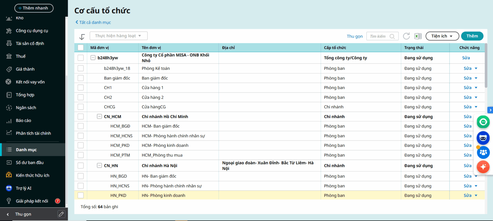Open the green chat support icon

pos(483,122)
